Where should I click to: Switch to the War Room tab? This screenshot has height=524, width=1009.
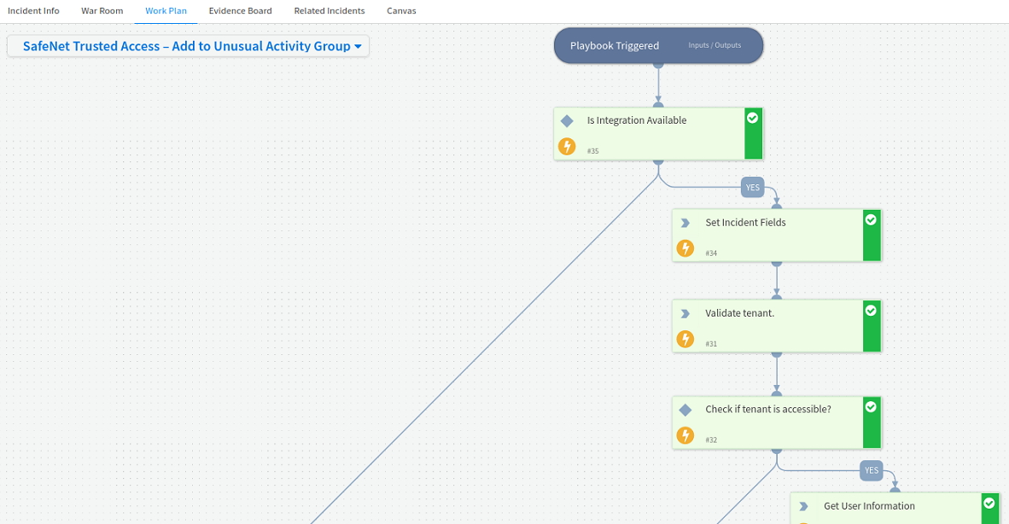102,11
